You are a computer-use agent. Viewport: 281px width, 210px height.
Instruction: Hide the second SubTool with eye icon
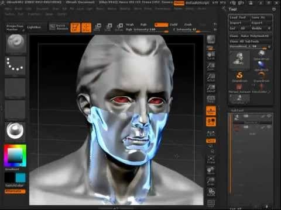point(269,127)
